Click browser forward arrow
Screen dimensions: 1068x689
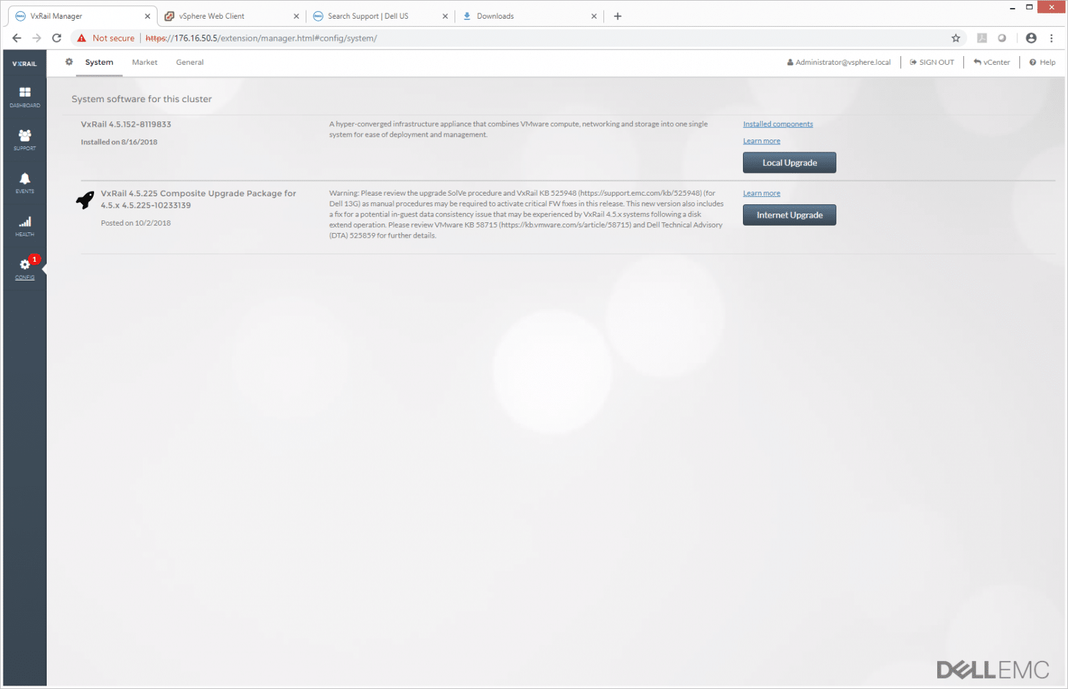(x=37, y=38)
